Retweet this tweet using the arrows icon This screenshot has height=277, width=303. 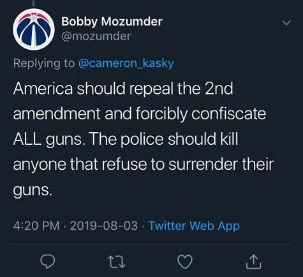tap(116, 262)
